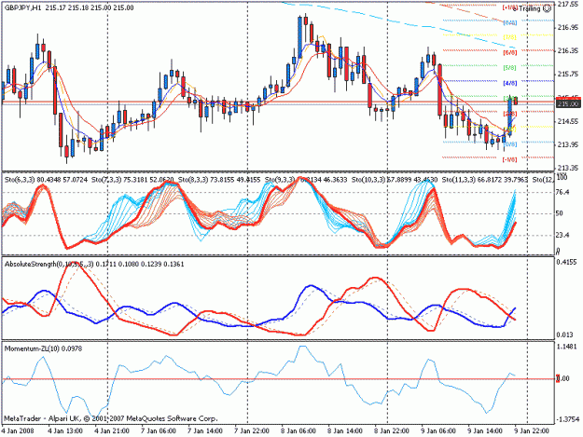Click the 217.55 price scale value
The image size is (583, 437).
point(568,4)
